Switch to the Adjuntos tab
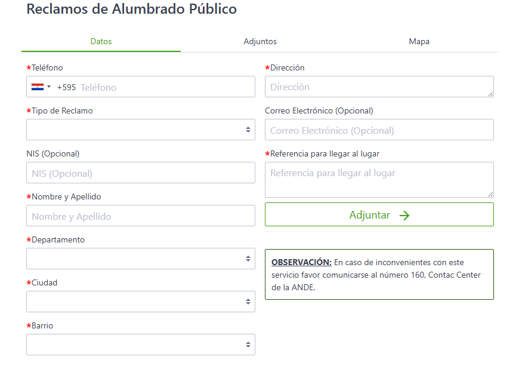This screenshot has width=519, height=378. [260, 42]
